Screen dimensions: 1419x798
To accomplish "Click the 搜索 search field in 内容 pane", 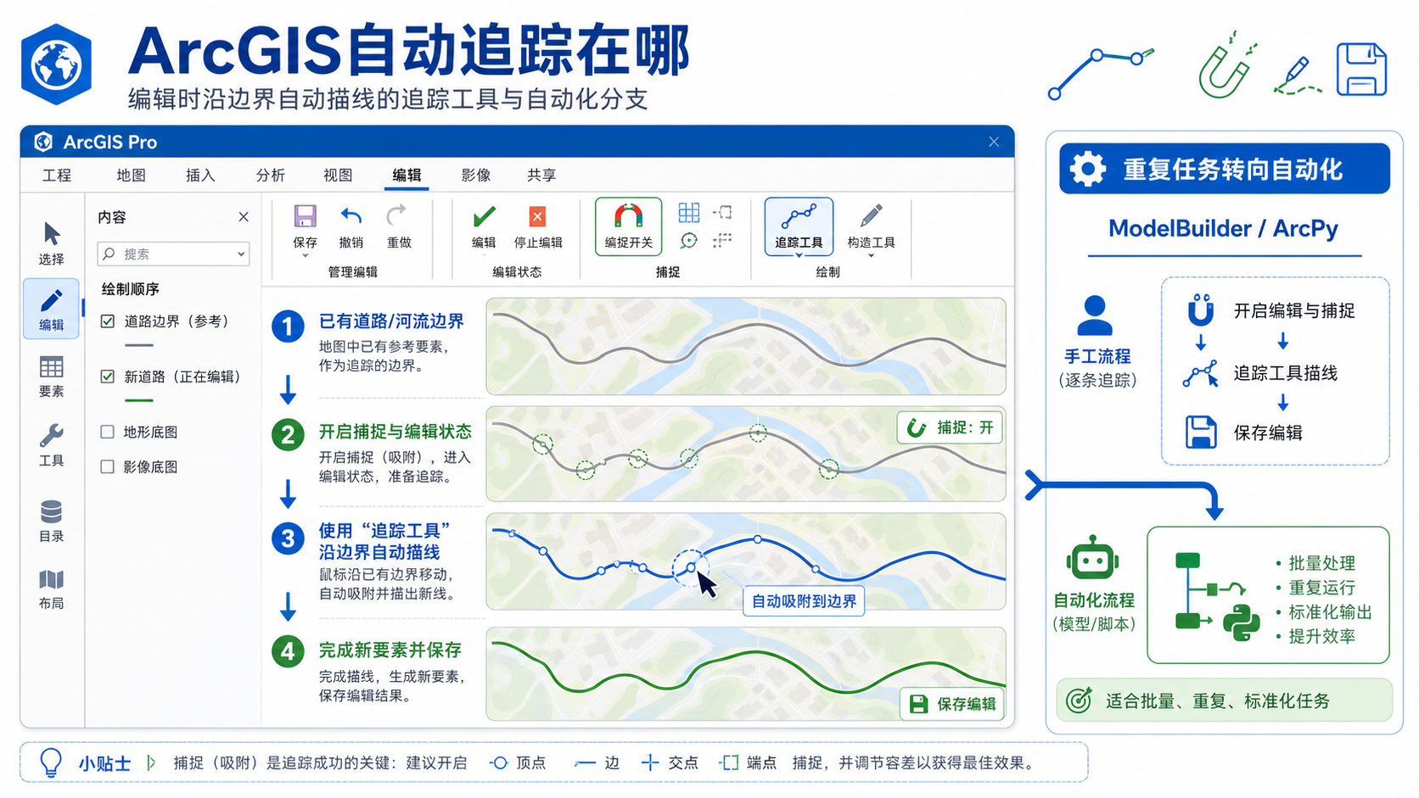I will [x=173, y=254].
